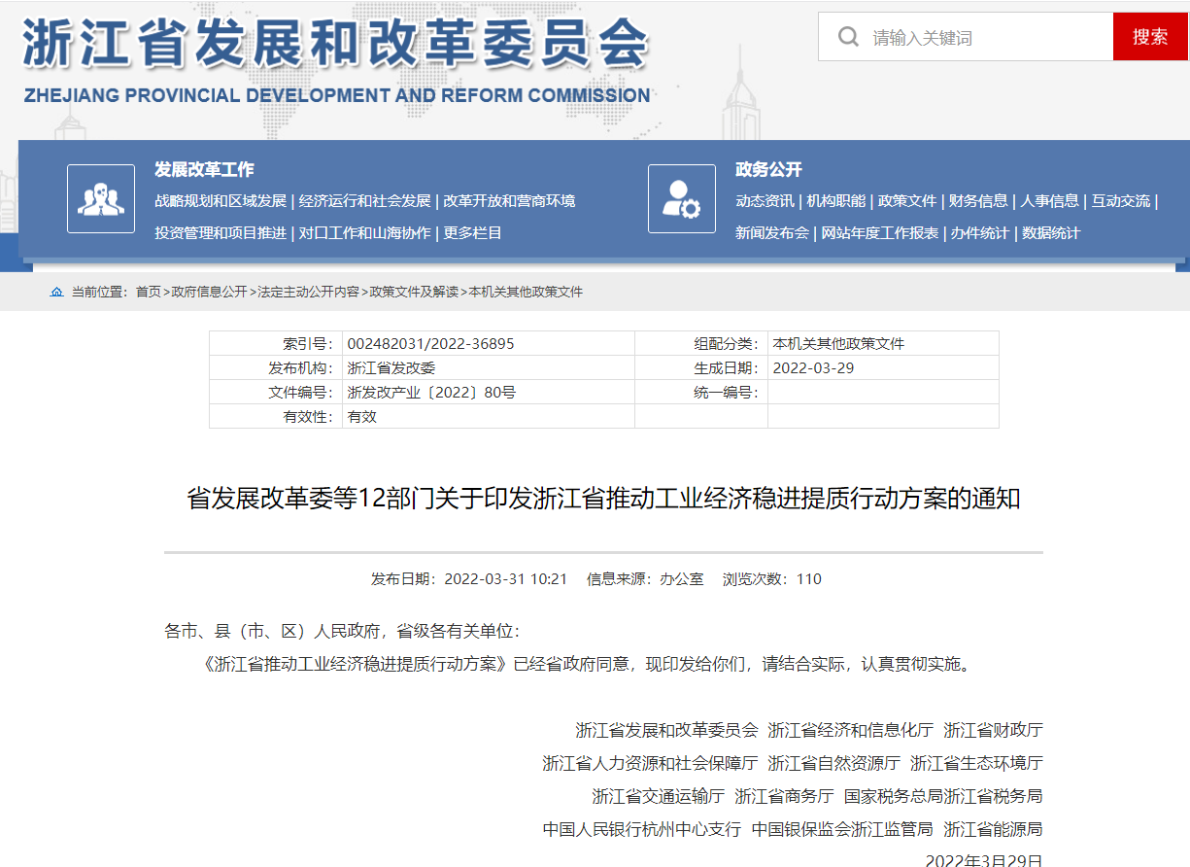The height and width of the screenshot is (867, 1190).
Task: Go to 机构职能 page
Action: click(x=835, y=201)
